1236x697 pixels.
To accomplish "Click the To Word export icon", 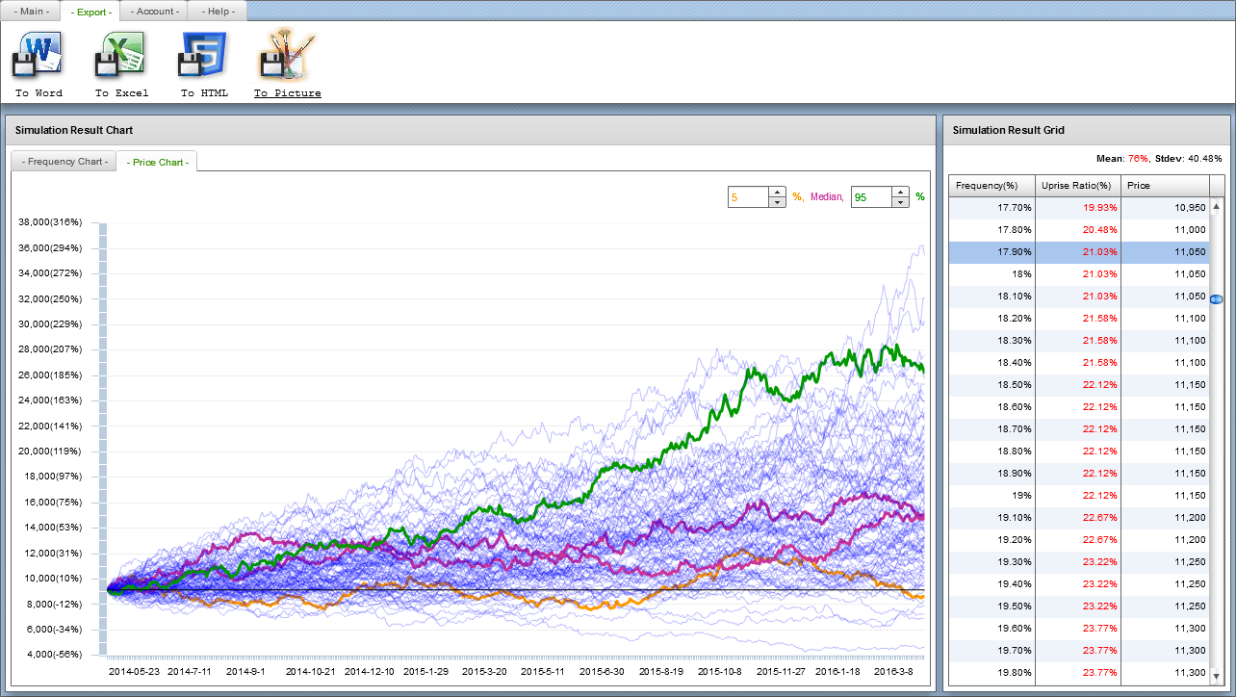I will 38,55.
